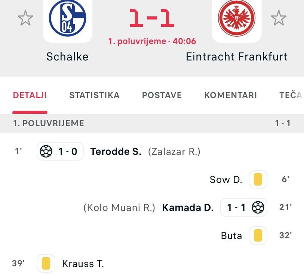Open assist player Kolo Muani R.
The image size is (304, 280).
tap(119, 208)
